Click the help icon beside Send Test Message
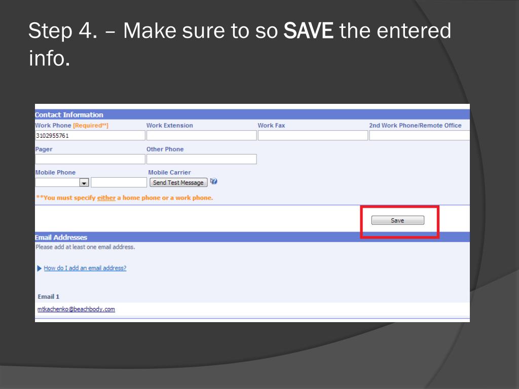Screen dimensions: 519x389 [x=214, y=181]
